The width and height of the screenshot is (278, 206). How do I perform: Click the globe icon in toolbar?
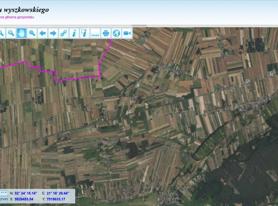(116, 33)
